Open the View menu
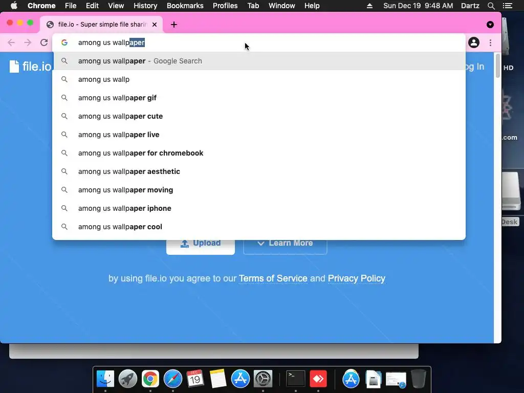Viewport: 524px width, 393px height. pos(116,6)
